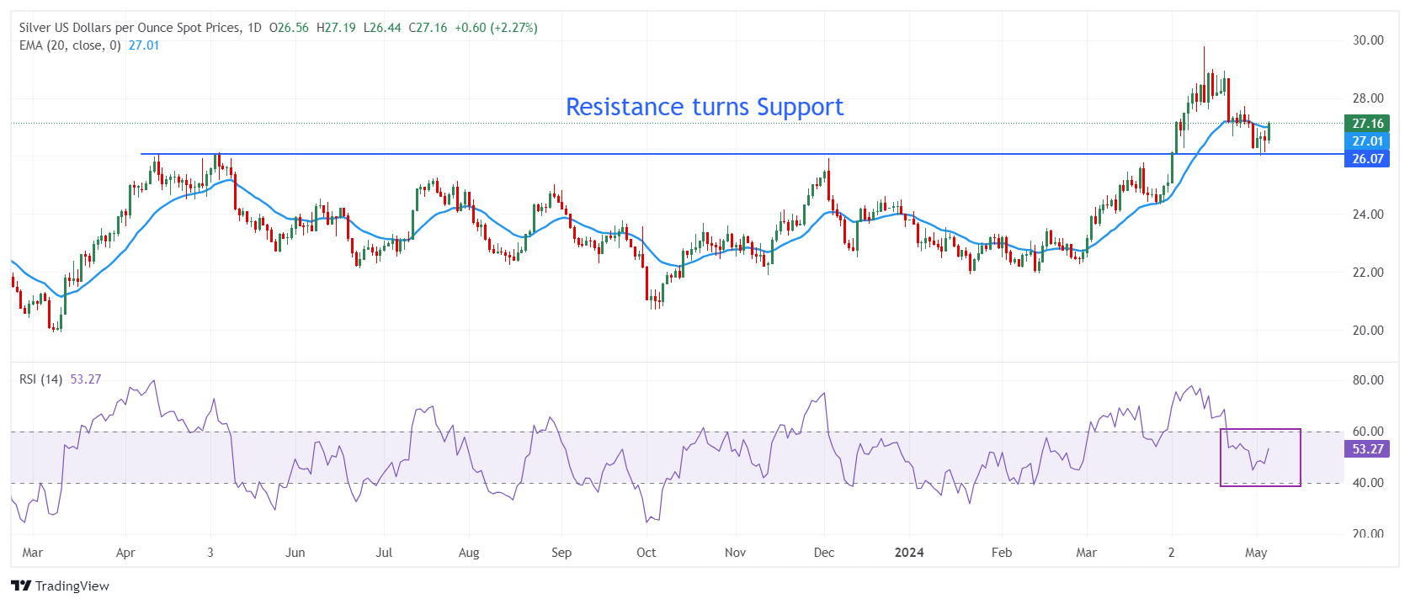
Task: Select the EMA (20, close, 0) indicator label
Action: click(x=70, y=45)
